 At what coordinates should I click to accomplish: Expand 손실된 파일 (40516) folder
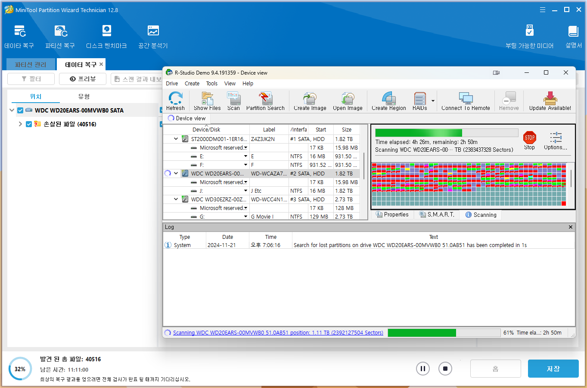click(20, 124)
